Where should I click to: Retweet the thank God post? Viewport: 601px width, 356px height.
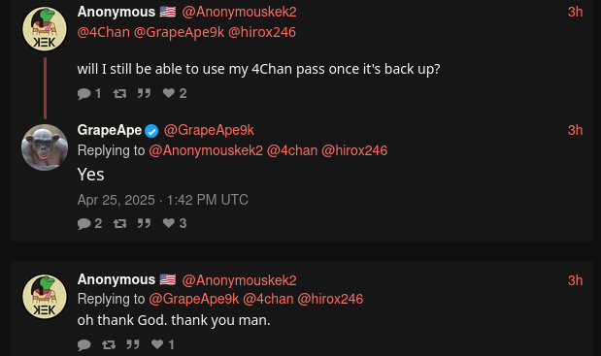tap(109, 345)
